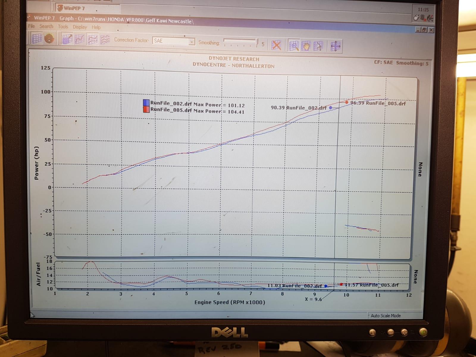Click the crosshair move icon

335,47
